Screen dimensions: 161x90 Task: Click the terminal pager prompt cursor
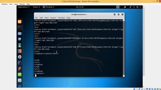(36, 75)
